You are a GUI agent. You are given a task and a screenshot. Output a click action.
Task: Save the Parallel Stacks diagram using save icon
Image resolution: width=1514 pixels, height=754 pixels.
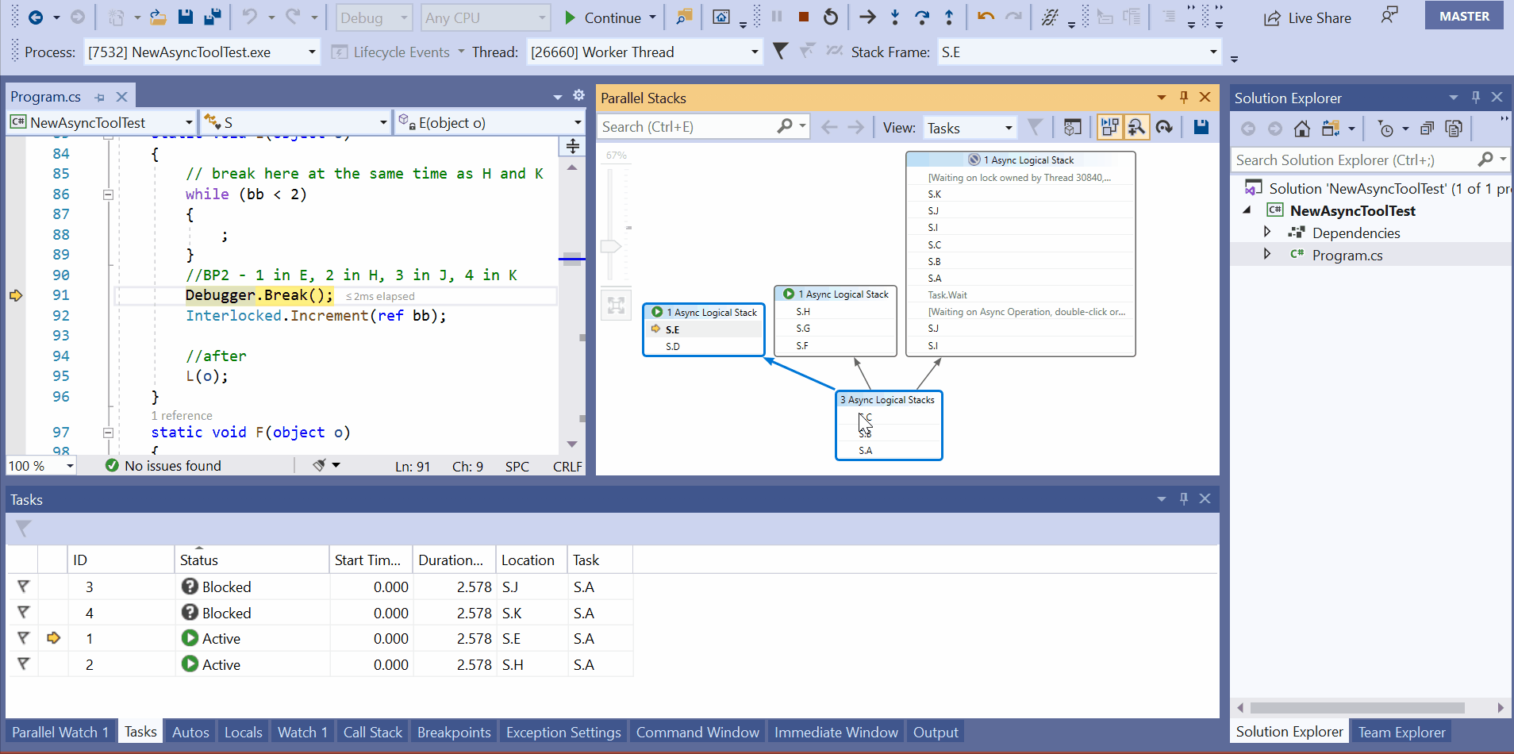1201,126
